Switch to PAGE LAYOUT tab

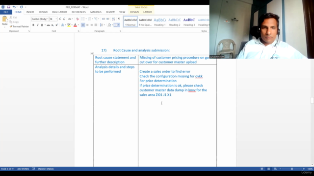pos(59,12)
